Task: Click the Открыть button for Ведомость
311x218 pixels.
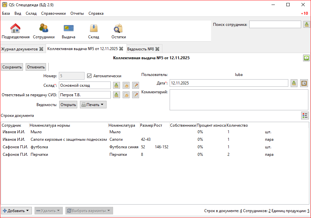Action: [68, 105]
